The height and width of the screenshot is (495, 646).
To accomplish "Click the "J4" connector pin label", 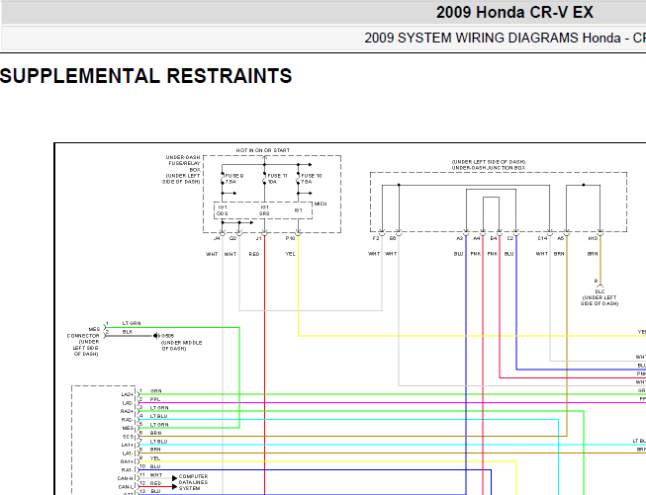I will [217, 239].
